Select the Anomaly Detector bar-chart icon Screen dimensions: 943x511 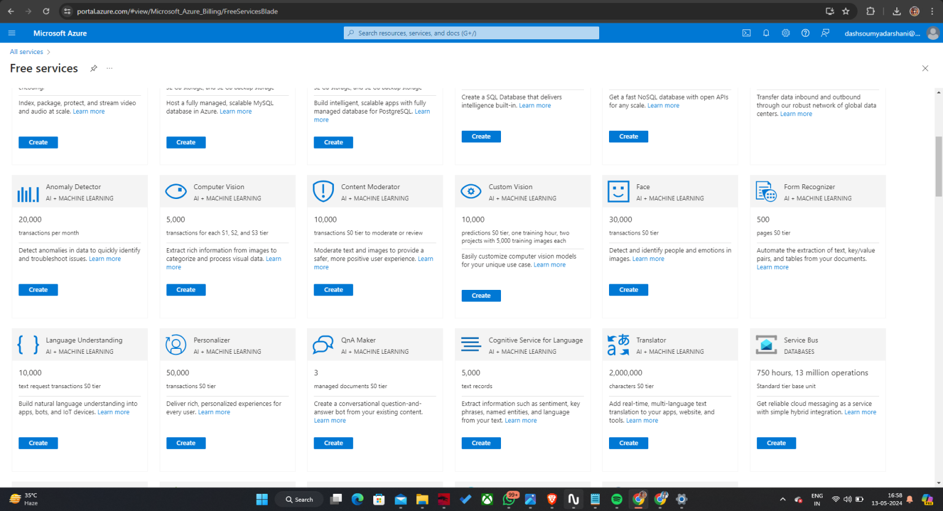(28, 192)
